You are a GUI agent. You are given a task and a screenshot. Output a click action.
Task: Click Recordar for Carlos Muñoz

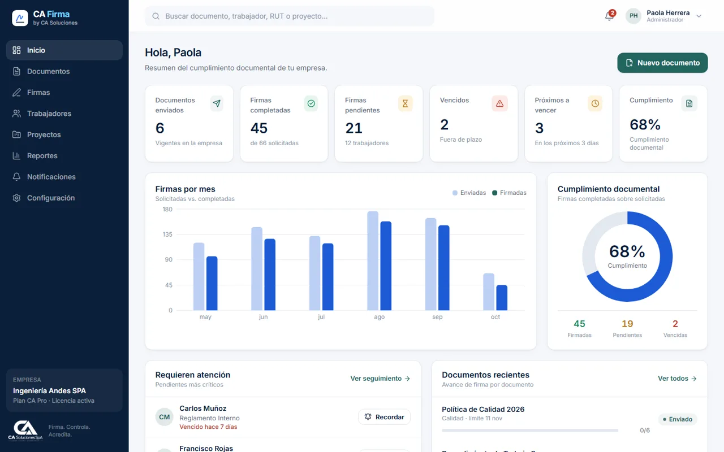click(384, 417)
